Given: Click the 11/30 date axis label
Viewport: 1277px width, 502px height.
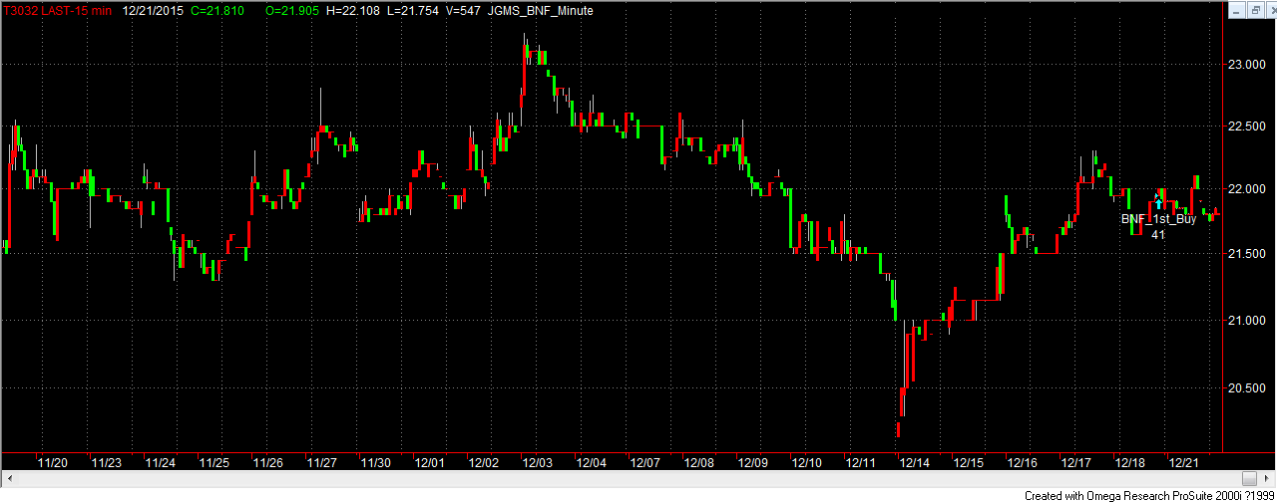Looking at the screenshot, I should (x=376, y=462).
